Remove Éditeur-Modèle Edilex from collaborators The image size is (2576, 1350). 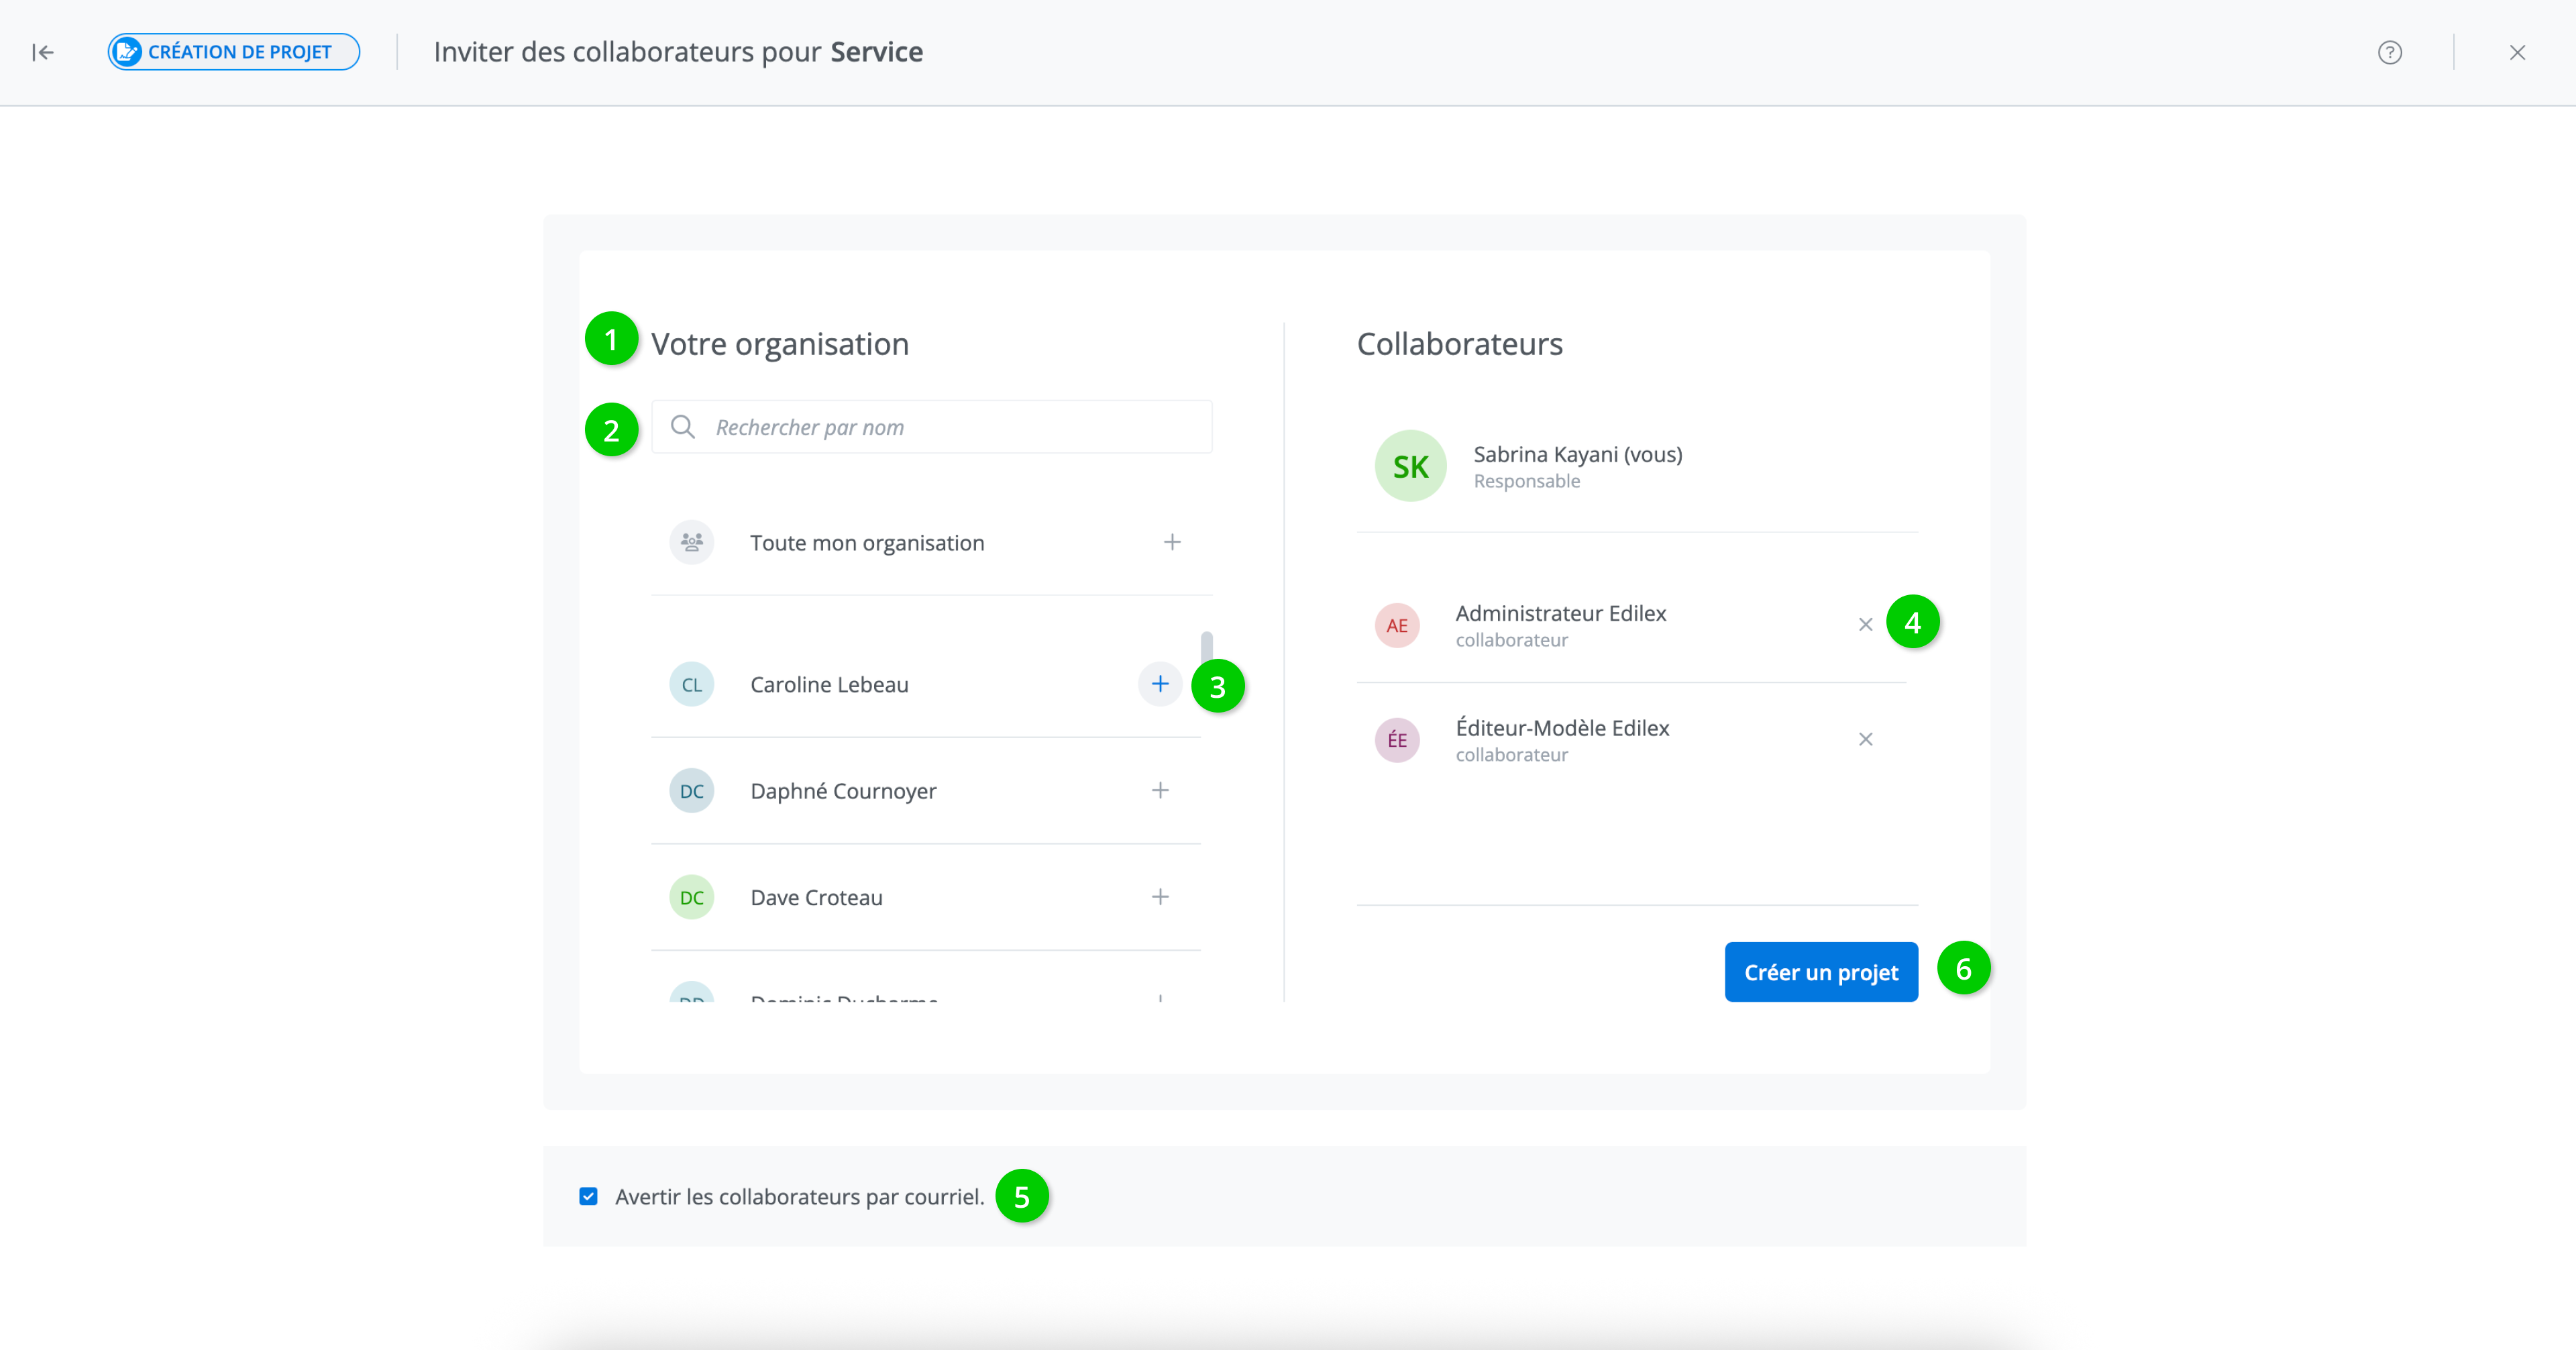(1865, 739)
